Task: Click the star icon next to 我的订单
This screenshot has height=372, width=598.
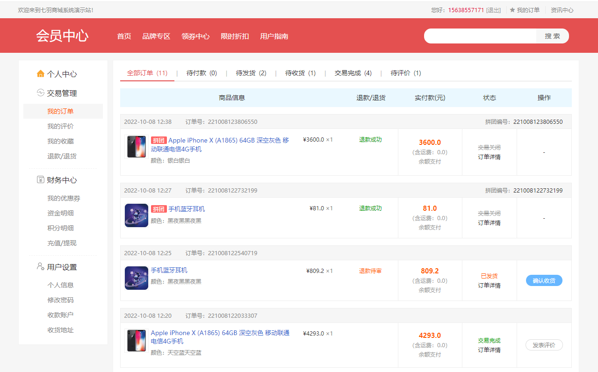Action: (512, 10)
